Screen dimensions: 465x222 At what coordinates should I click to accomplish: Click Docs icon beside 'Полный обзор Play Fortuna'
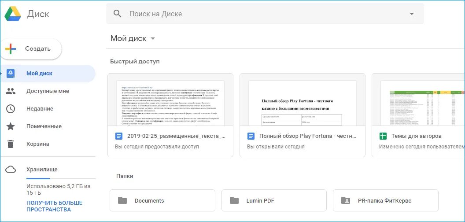pos(251,136)
